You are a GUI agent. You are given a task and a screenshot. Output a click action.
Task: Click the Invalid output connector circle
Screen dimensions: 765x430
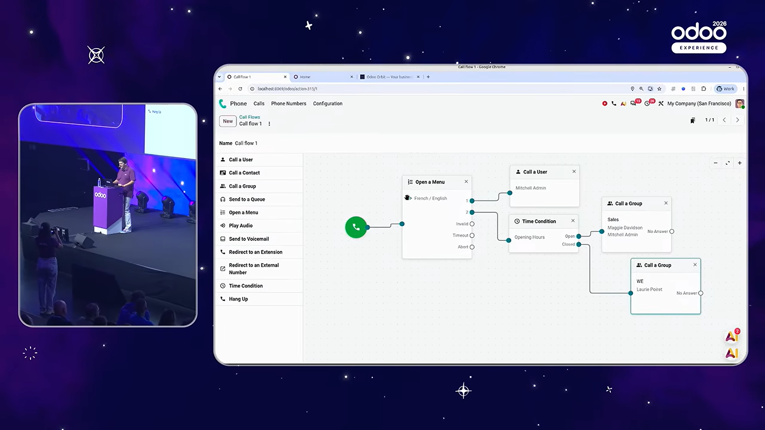tap(472, 224)
